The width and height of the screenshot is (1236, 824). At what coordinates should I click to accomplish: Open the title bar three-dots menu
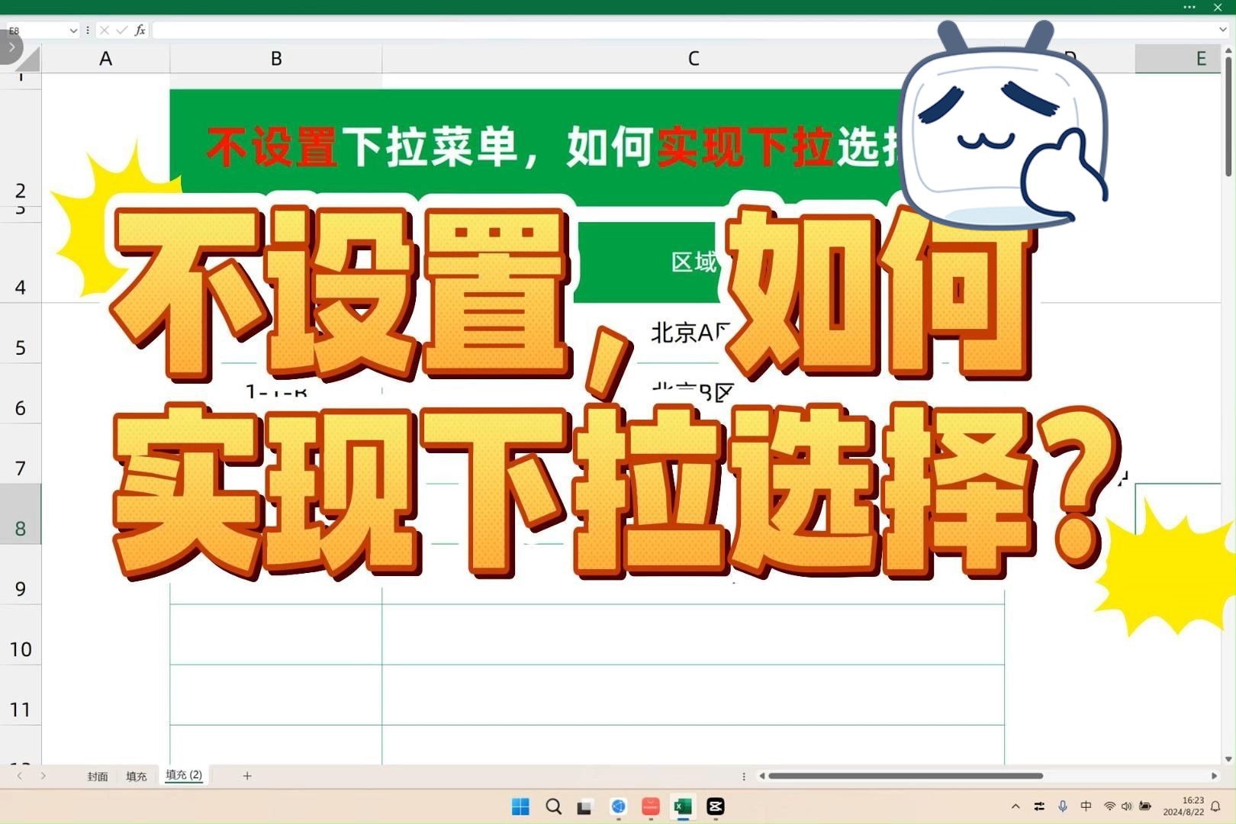pyautogui.click(x=1189, y=7)
